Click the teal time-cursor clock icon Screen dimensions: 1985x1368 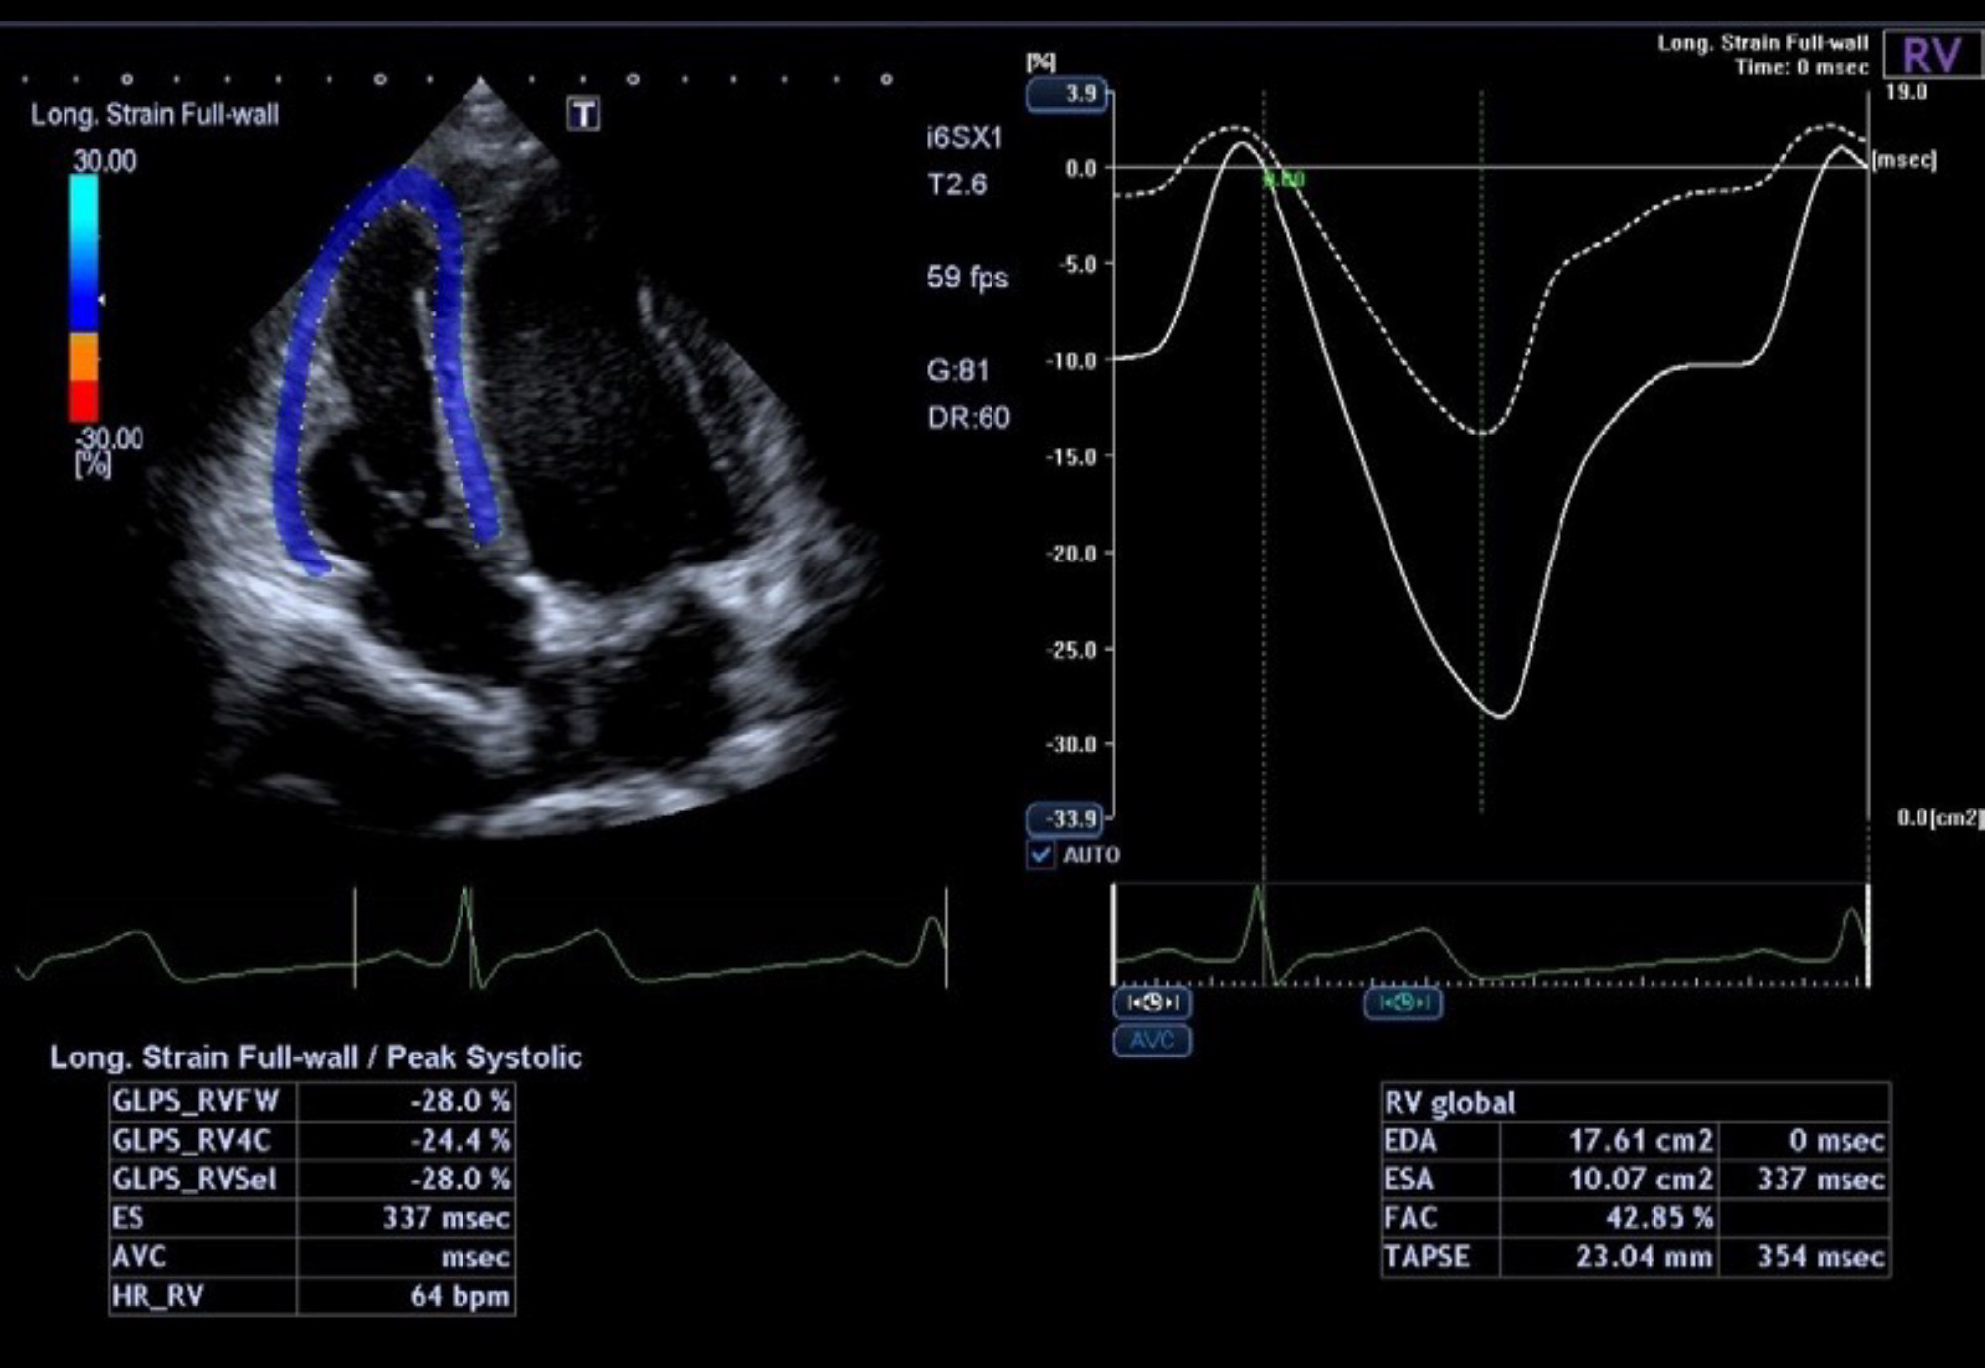pos(1404,1003)
